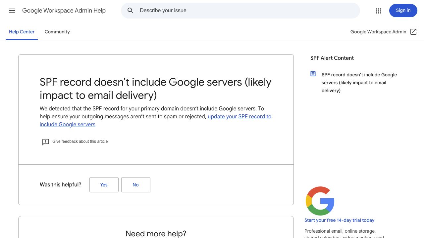Click the SPF Alert Content heading

[x=332, y=58]
